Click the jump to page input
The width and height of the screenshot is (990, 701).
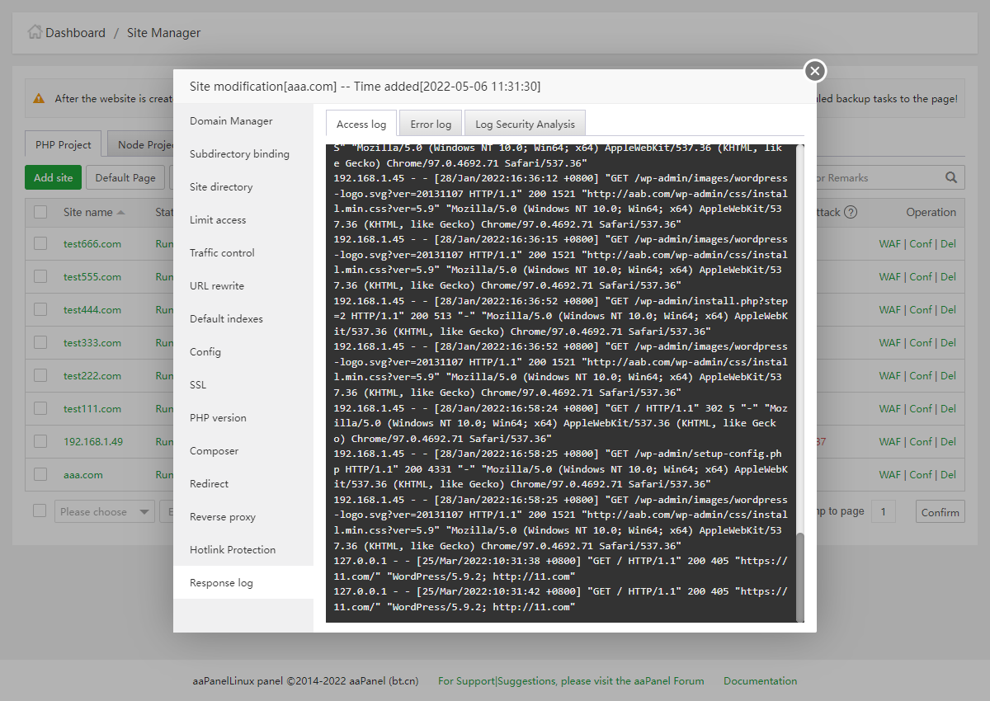point(883,512)
